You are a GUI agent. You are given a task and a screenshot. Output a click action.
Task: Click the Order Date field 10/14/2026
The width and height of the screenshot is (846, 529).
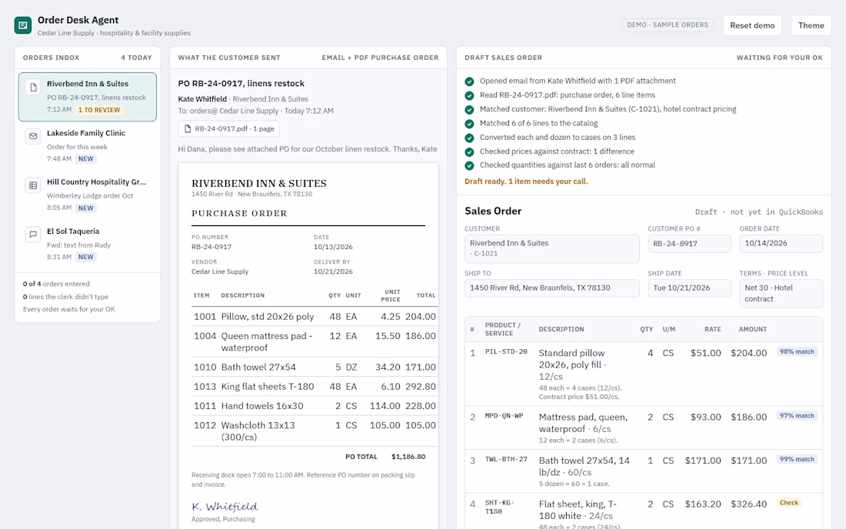click(781, 244)
